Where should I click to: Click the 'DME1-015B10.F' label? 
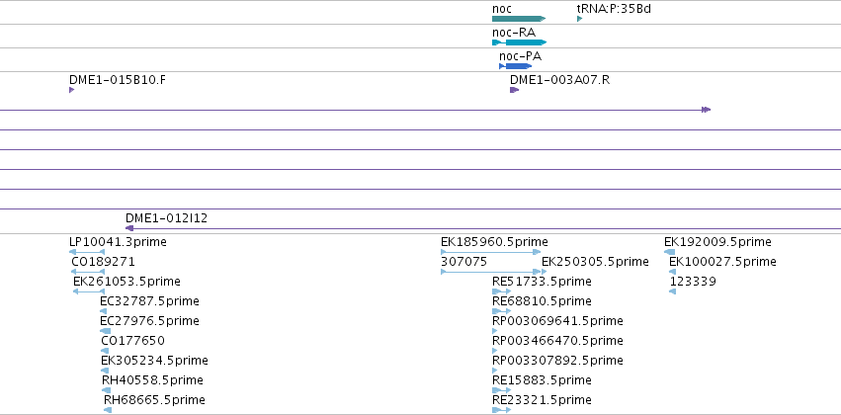pyautogui.click(x=118, y=80)
